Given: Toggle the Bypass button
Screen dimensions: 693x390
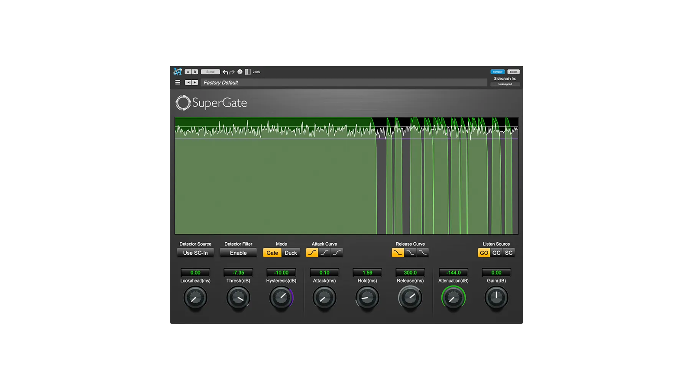Looking at the screenshot, I should pos(513,72).
